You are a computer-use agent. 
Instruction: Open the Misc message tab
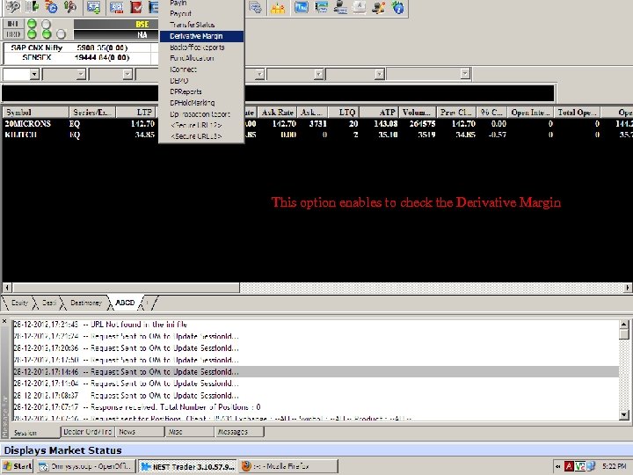(x=190, y=432)
